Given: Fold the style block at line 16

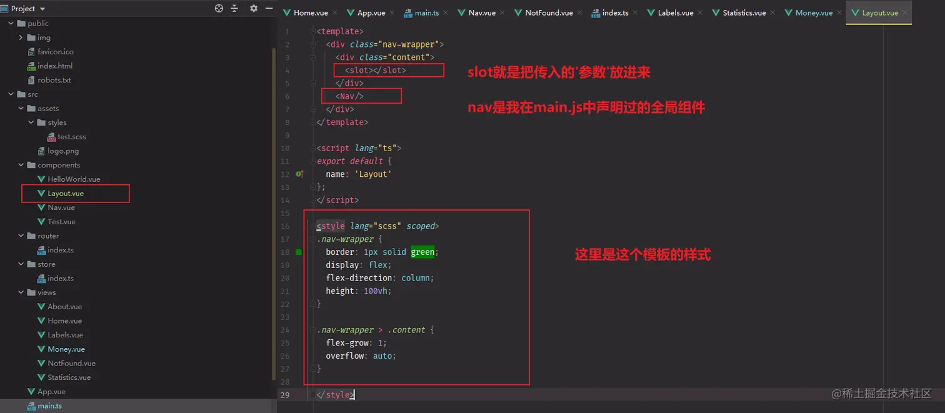Looking at the screenshot, I should [313, 226].
